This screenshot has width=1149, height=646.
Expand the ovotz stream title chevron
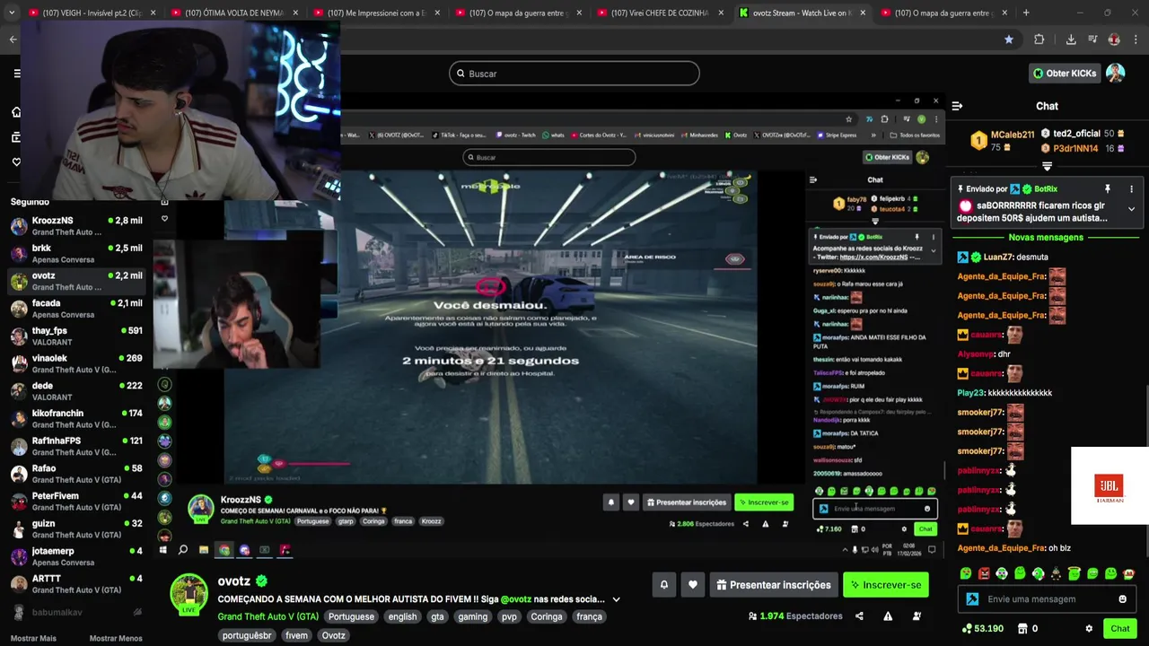point(616,599)
